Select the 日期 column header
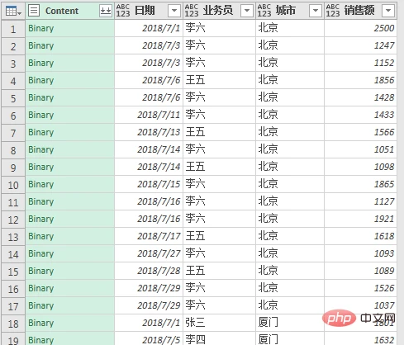 149,11
